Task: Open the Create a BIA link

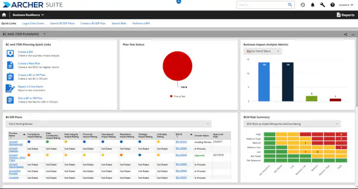Action: click(25, 52)
